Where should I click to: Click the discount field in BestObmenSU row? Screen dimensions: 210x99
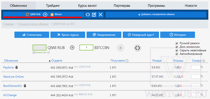point(196,86)
